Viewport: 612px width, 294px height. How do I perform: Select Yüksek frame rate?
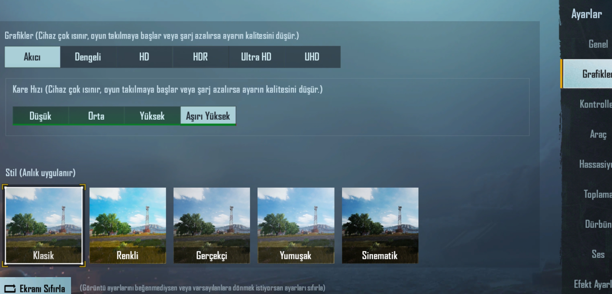pos(152,116)
